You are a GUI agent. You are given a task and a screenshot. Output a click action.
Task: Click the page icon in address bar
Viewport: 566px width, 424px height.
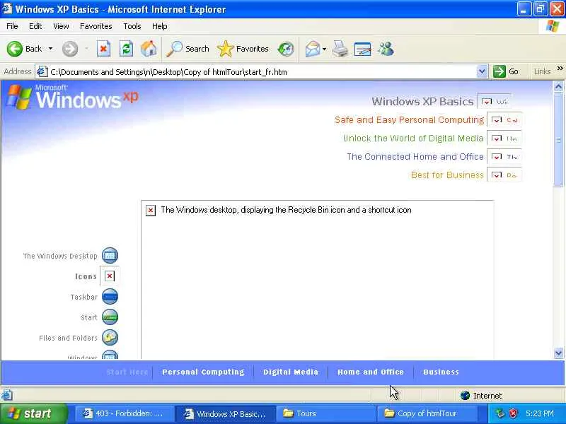tap(42, 71)
